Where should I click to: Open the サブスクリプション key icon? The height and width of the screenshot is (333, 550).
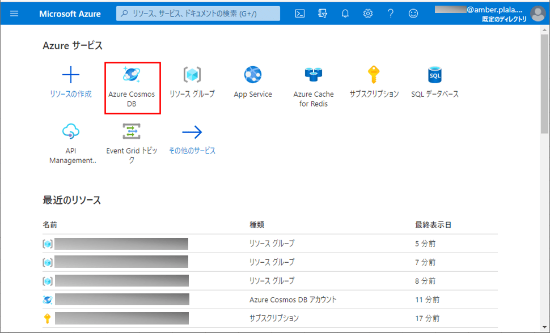coord(374,75)
